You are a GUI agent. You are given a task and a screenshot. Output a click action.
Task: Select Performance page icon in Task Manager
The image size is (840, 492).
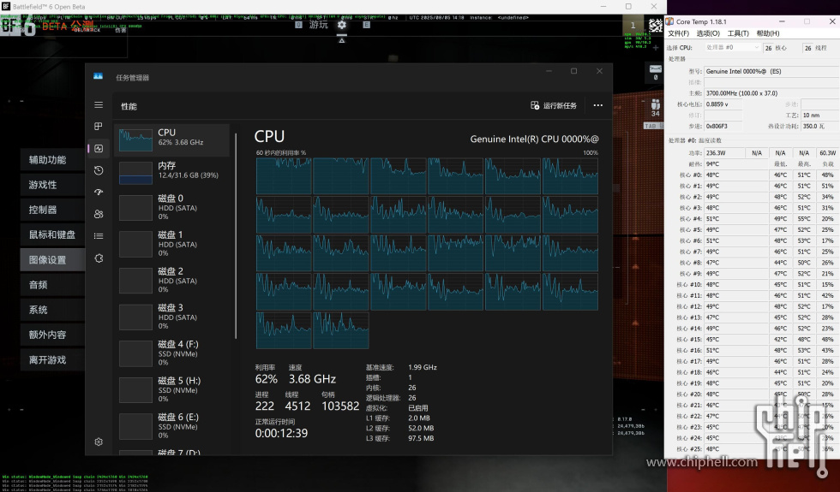(x=99, y=148)
